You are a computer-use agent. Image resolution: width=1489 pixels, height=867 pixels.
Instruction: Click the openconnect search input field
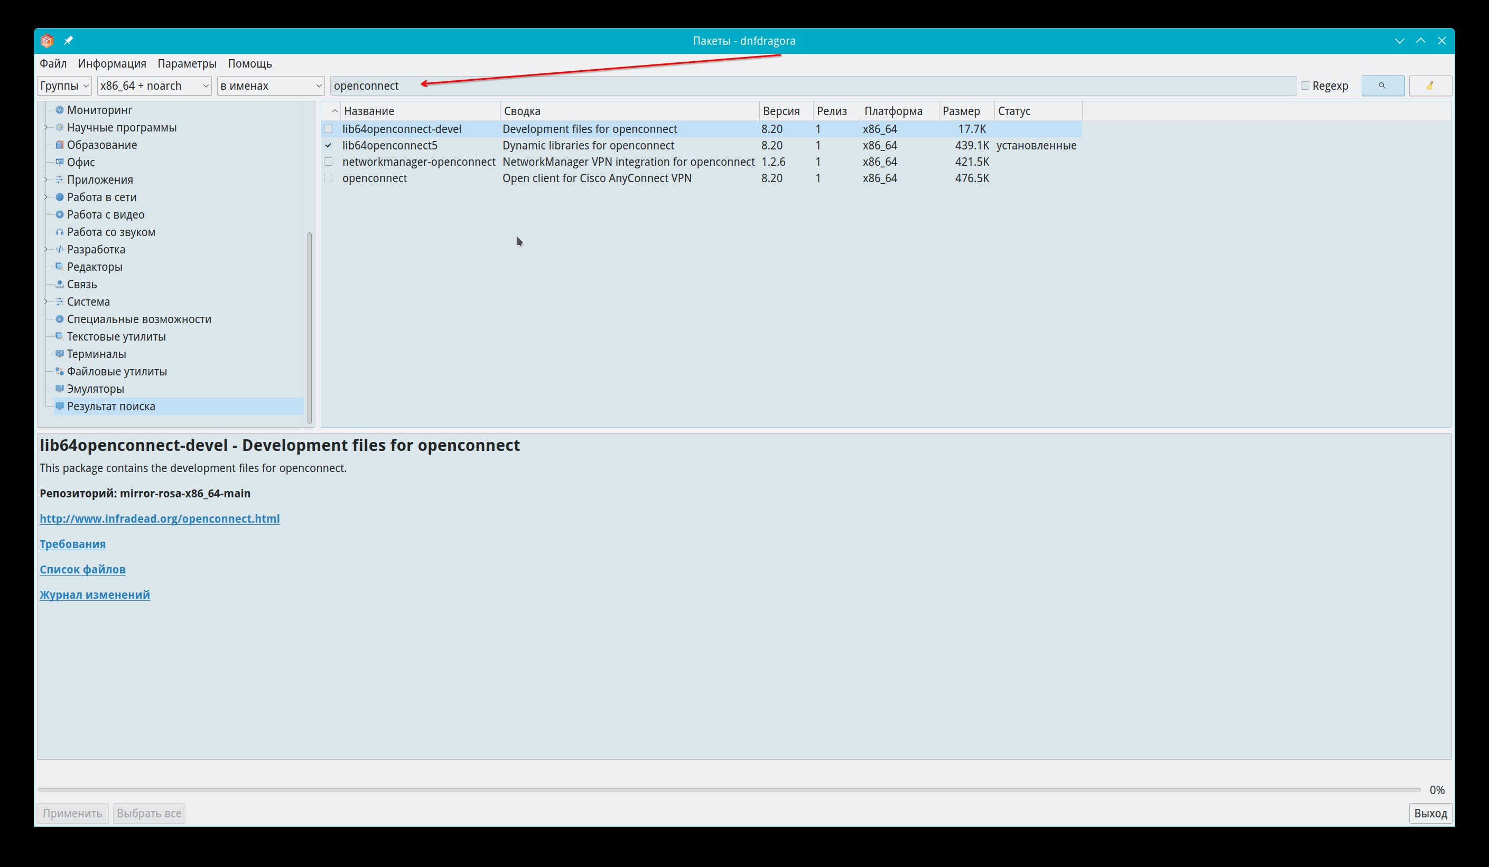[x=813, y=86]
